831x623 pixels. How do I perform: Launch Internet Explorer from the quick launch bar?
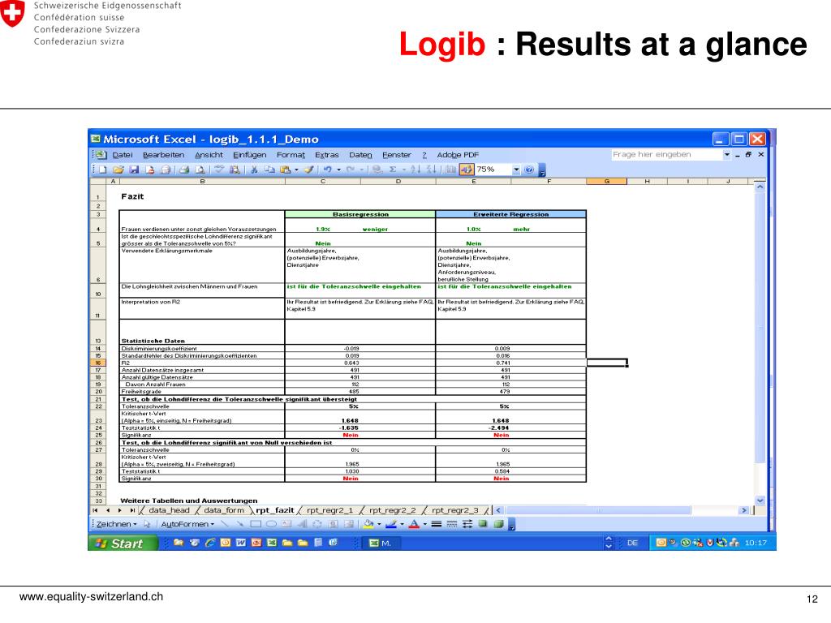coord(210,543)
